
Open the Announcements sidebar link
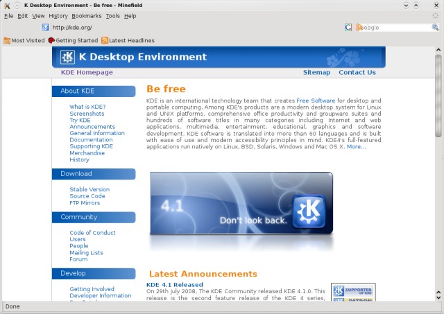[x=92, y=127]
